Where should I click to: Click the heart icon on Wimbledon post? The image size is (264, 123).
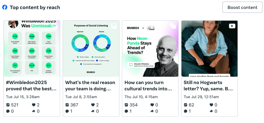[x=34, y=105]
